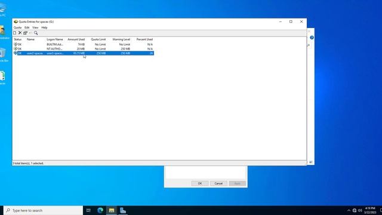The image size is (382, 215).
Task: Click the N/A percent used of the BUILTIN row
Action: 150,44
